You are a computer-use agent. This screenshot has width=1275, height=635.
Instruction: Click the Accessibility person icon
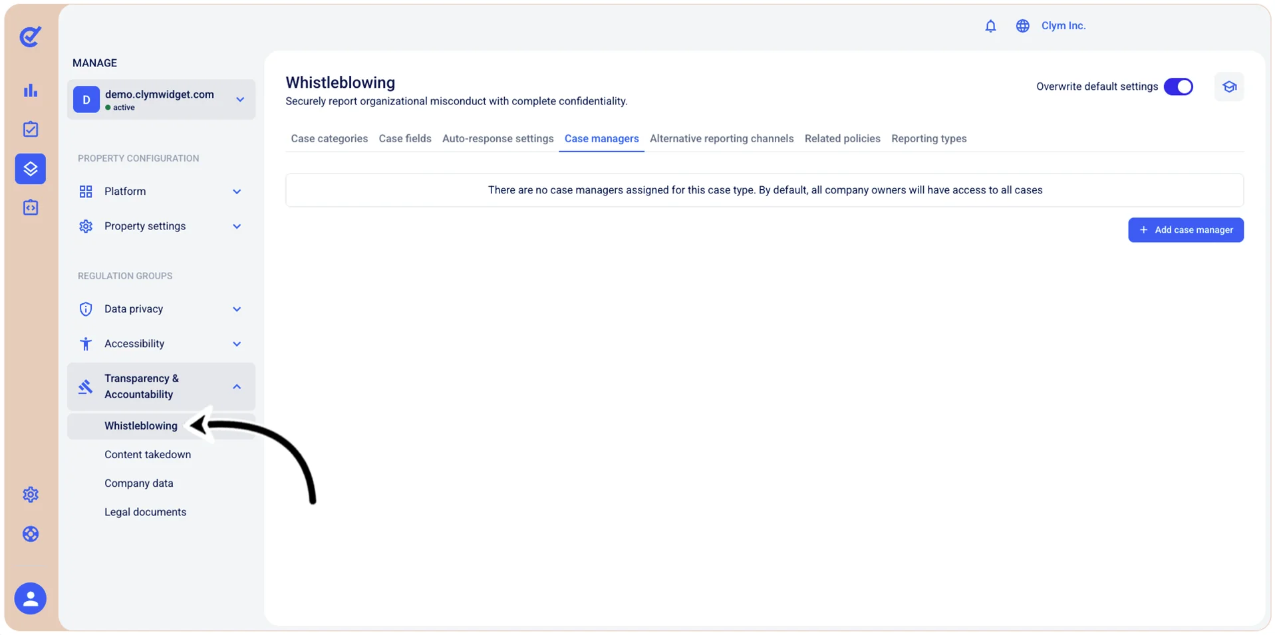(x=86, y=344)
